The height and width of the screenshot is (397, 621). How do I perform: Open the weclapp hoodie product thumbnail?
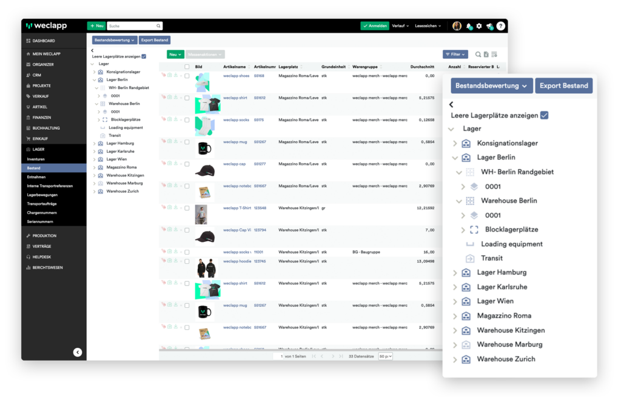(x=206, y=268)
